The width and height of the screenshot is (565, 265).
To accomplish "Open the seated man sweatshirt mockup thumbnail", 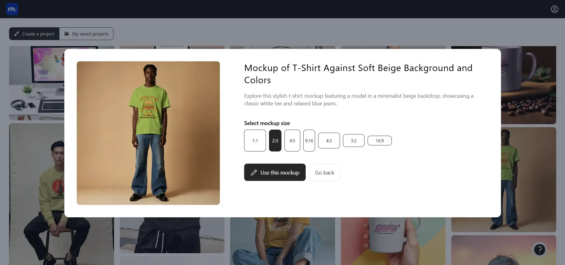I will (x=36, y=194).
